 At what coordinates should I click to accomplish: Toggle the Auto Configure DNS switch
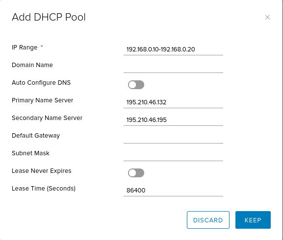pos(136,85)
